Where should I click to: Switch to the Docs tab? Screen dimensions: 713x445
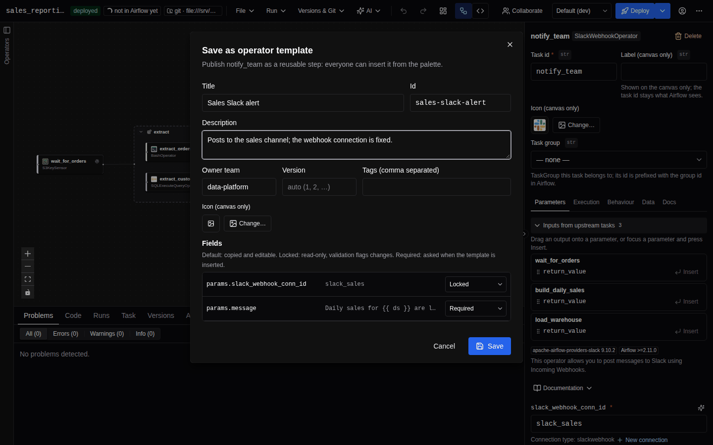tap(669, 202)
